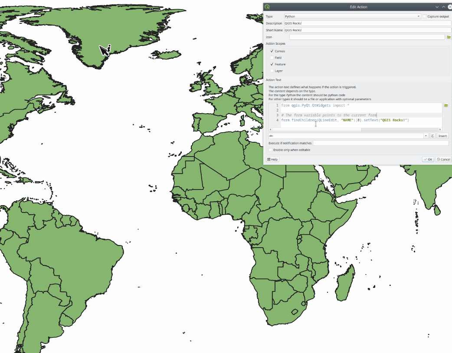This screenshot has height=353, width=452.
Task: Uncheck the Canvas action scope
Action: tap(272, 51)
